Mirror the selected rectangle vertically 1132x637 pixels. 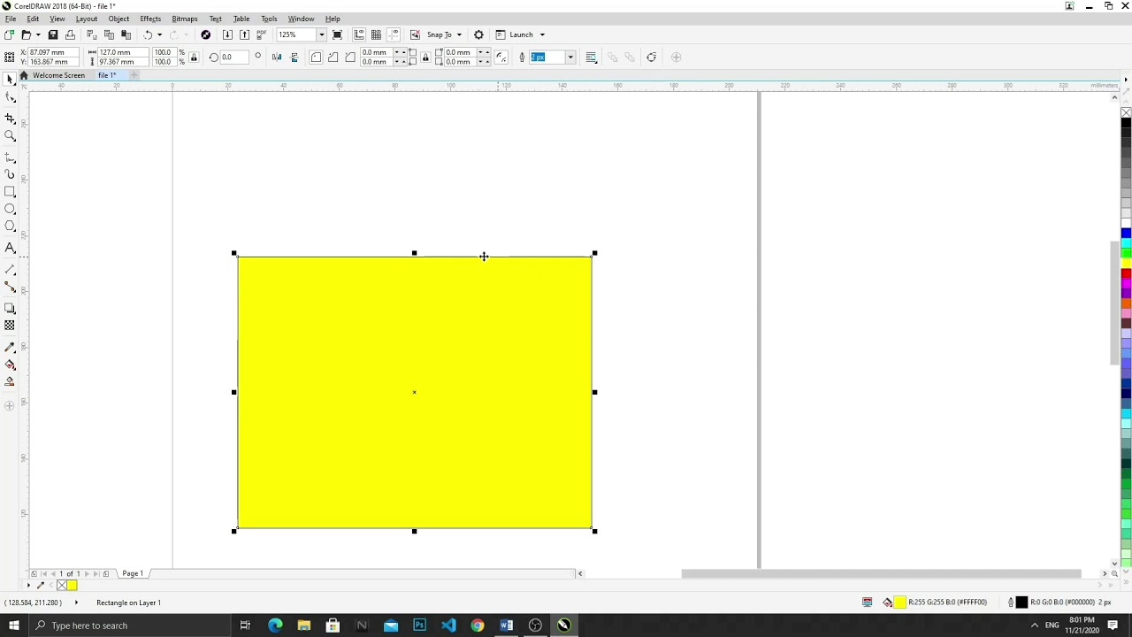(293, 57)
